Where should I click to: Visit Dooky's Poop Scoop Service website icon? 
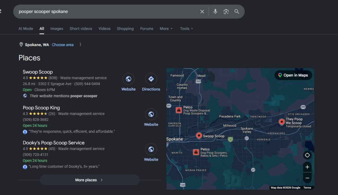point(151,149)
